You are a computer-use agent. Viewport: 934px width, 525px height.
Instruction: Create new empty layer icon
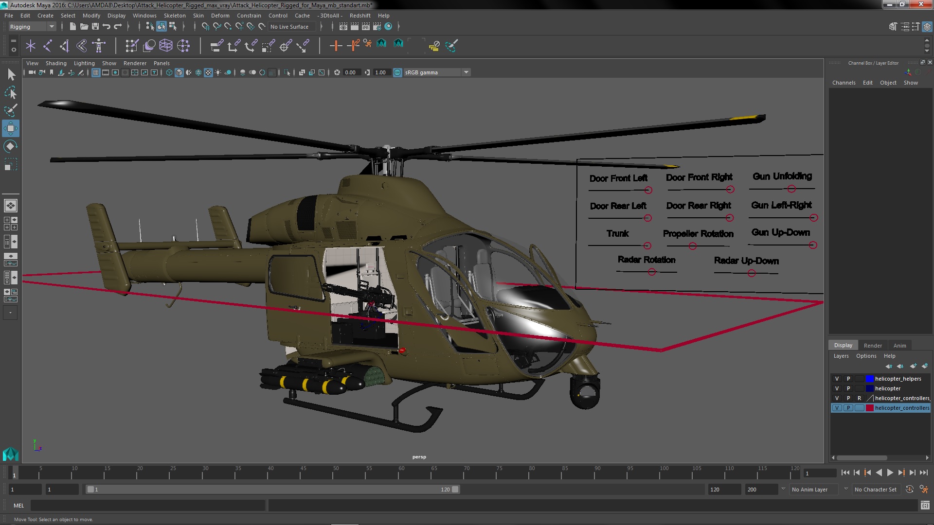pos(913,366)
